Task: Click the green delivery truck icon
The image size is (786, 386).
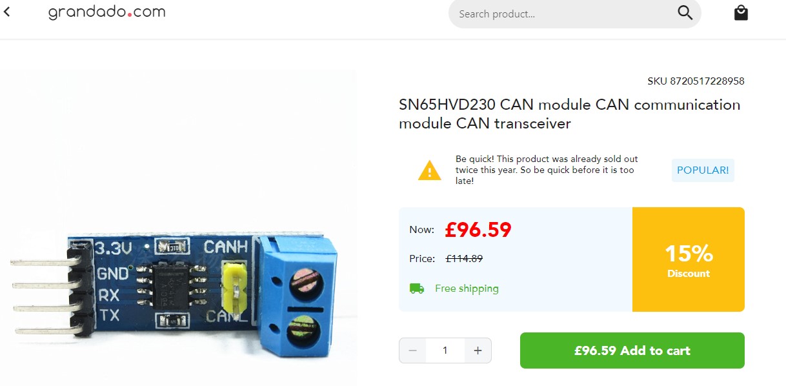Action: pyautogui.click(x=417, y=289)
